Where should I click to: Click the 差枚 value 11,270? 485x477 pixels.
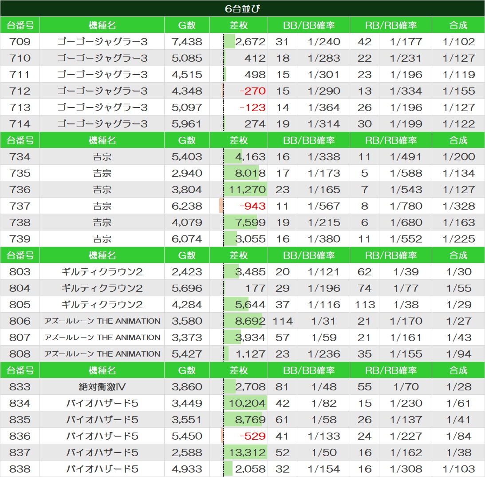click(x=247, y=189)
